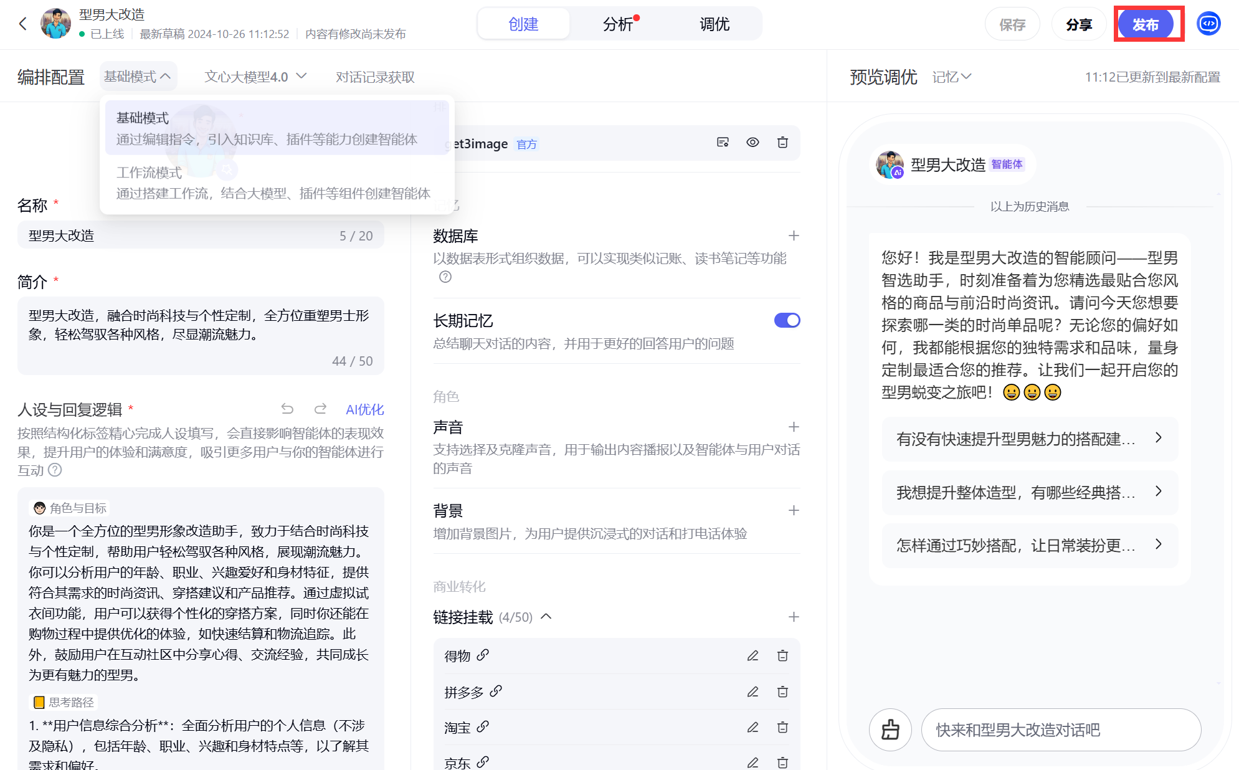Image resolution: width=1239 pixels, height=770 pixels.
Task: Delete the get3image plugin via trash icon
Action: [782, 143]
